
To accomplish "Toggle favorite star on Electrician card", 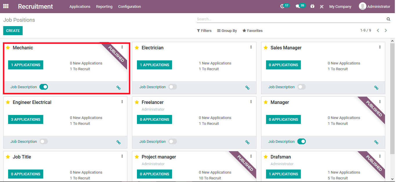I will 137,48.
